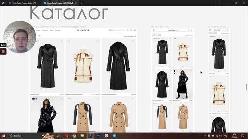The height and width of the screenshot is (139, 248).
Task: Open the beige trench card in tablet catalog
Action: click(x=183, y=116)
